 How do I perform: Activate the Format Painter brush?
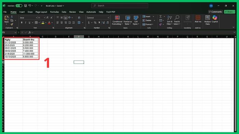12,24
